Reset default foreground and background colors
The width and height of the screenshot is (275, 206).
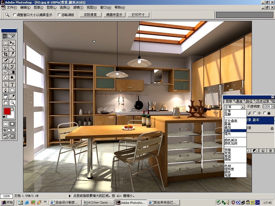point(4,117)
